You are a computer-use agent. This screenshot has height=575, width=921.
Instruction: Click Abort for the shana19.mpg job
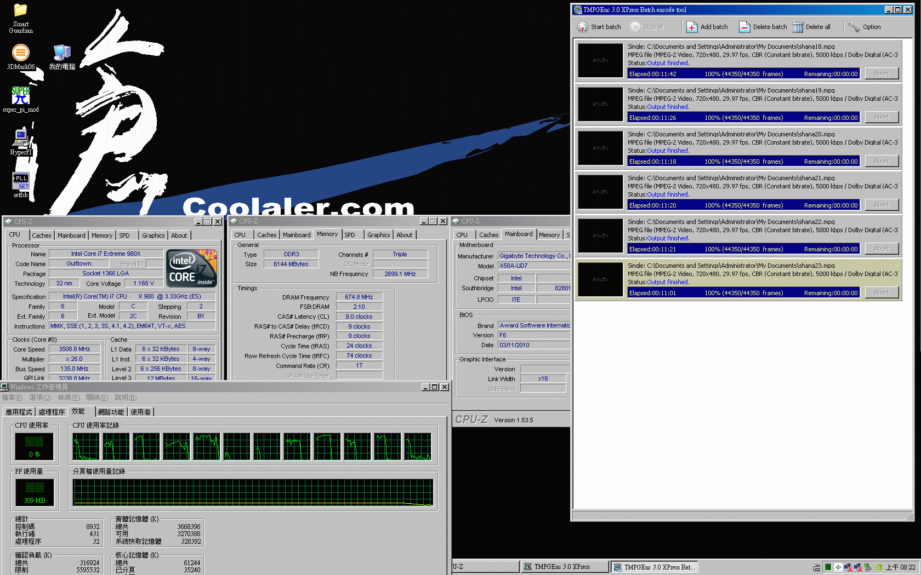(882, 117)
